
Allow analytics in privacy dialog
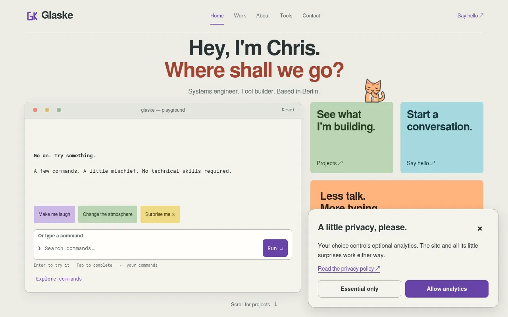447,289
